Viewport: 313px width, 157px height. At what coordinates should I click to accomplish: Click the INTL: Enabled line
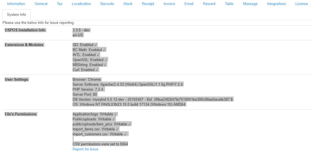(x=86, y=55)
